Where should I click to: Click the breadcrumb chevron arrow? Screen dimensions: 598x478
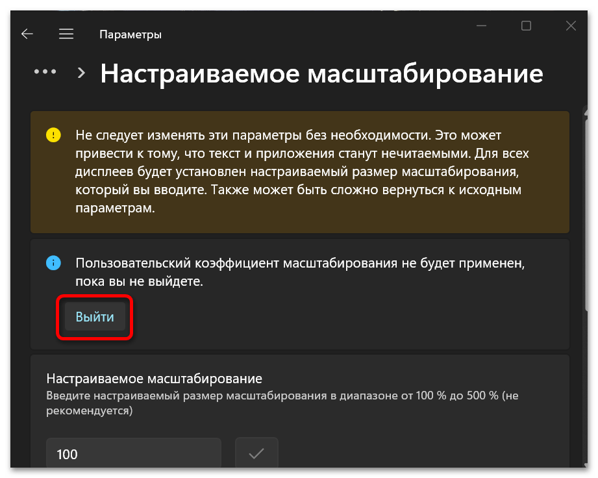pyautogui.click(x=81, y=73)
